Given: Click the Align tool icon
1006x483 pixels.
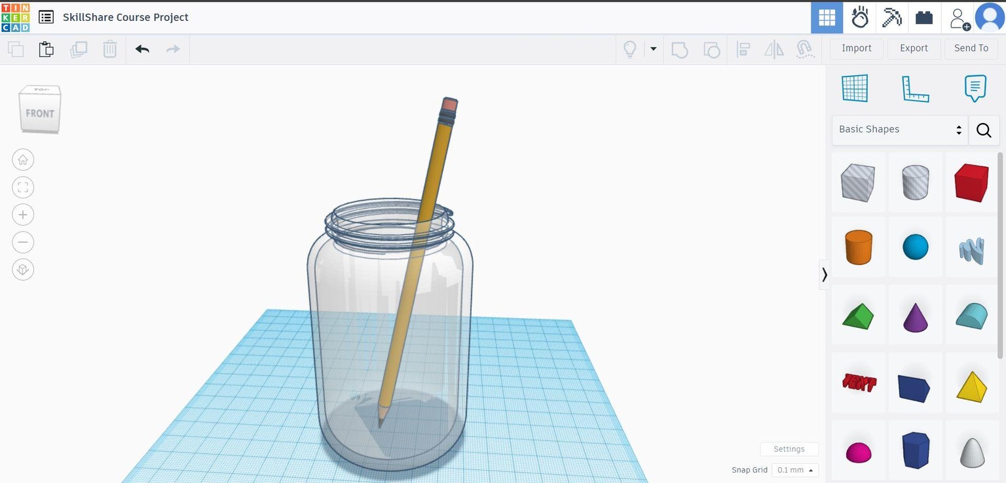Looking at the screenshot, I should 743,49.
